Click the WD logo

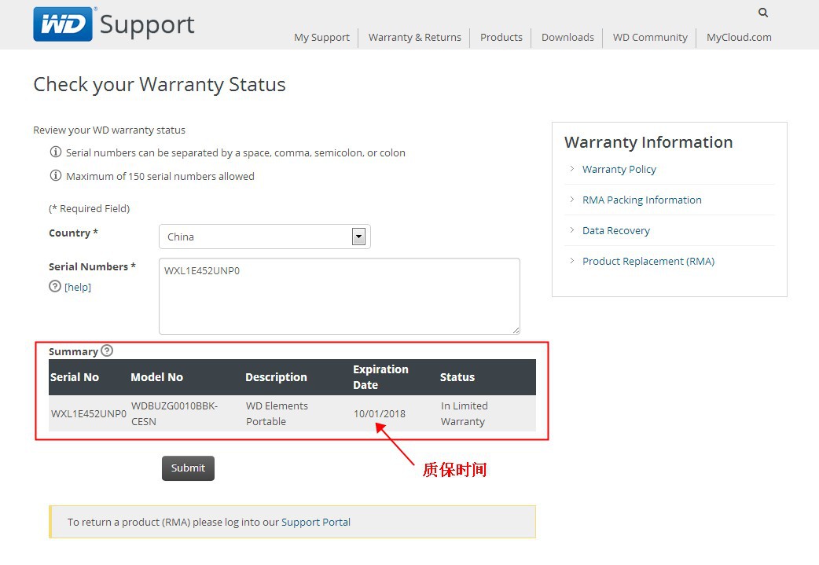coord(63,24)
